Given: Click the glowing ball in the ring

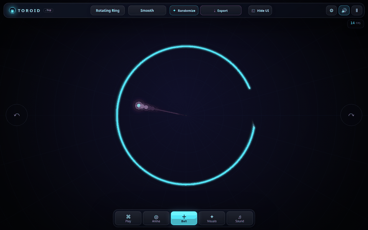Looking at the screenshot, I should pos(139,106).
